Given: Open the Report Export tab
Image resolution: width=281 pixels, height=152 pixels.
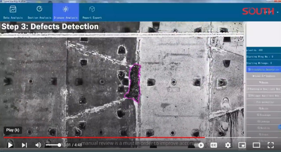Looking at the screenshot, I should [92, 12].
